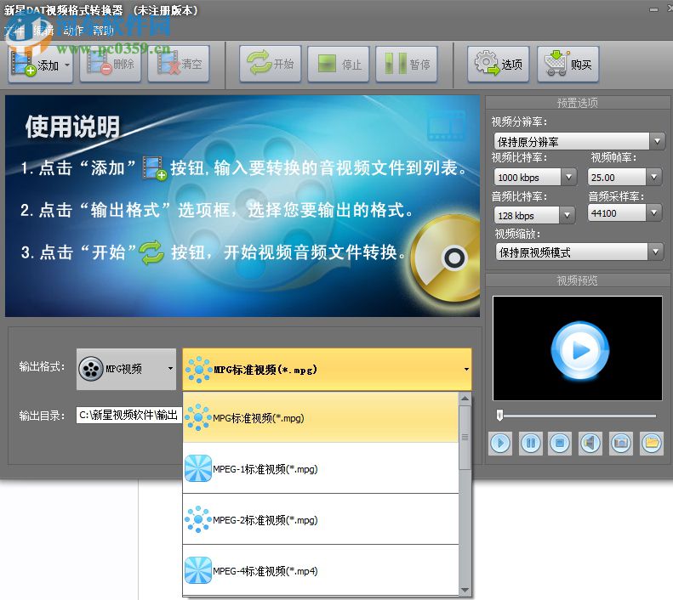This screenshot has width=673, height=600.
Task: Start conversion with the 开始 button
Action: (x=271, y=65)
